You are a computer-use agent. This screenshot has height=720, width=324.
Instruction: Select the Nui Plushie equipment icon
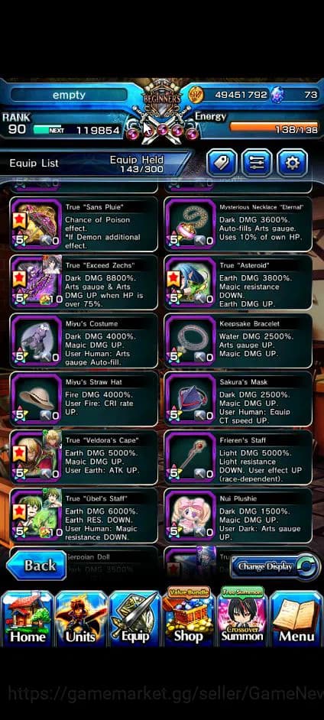click(x=190, y=515)
